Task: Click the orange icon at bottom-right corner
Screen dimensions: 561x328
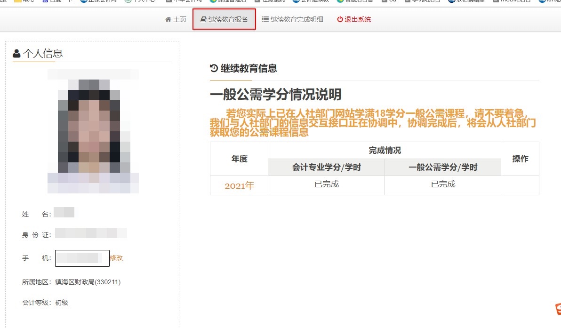Action: click(x=558, y=309)
